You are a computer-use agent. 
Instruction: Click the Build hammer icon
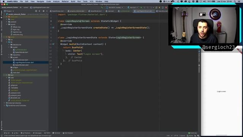click(102, 8)
